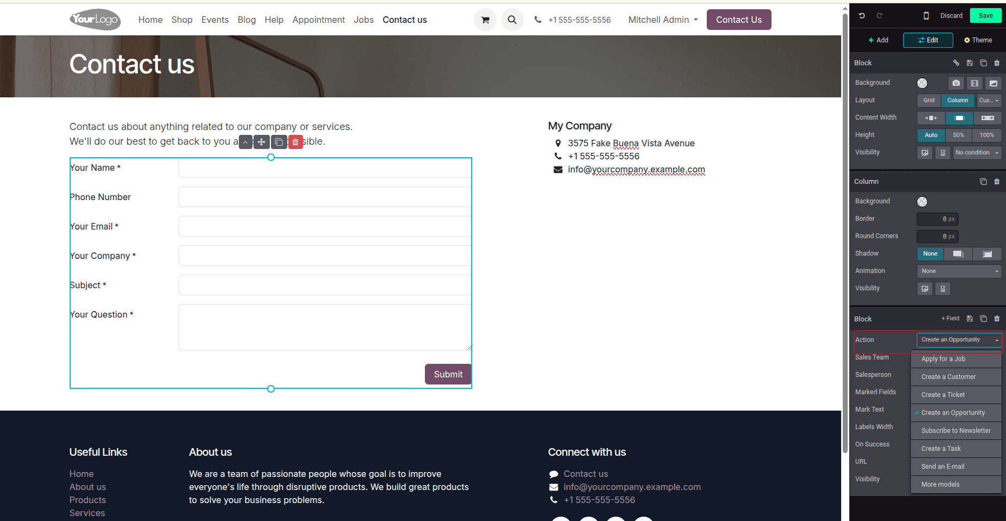The image size is (1006, 521).
Task: Open the Animation dropdown
Action: tap(959, 271)
